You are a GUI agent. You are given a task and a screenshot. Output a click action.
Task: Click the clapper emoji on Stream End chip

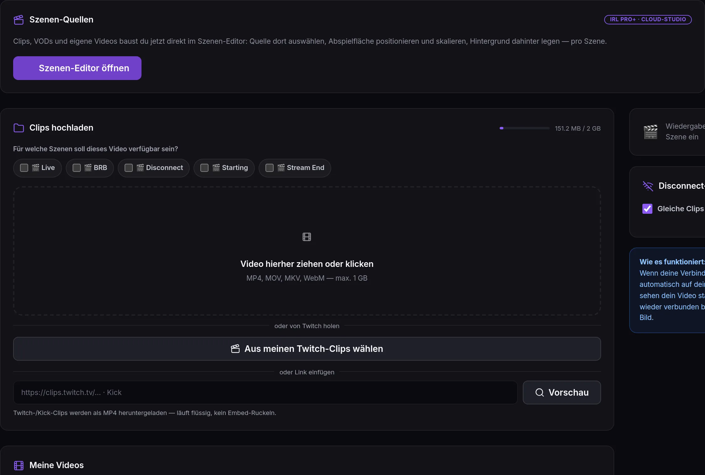coord(281,168)
